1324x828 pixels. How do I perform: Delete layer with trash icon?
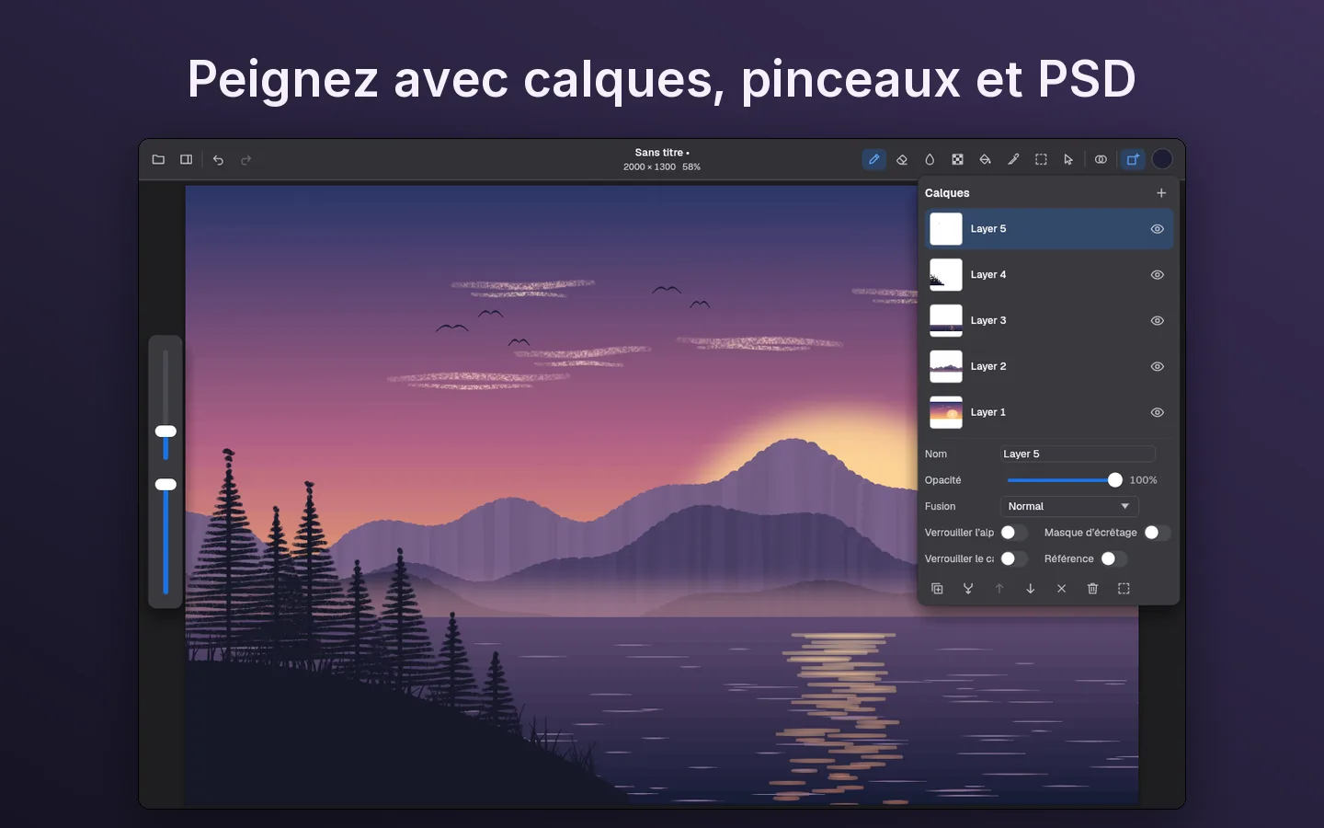tap(1092, 589)
